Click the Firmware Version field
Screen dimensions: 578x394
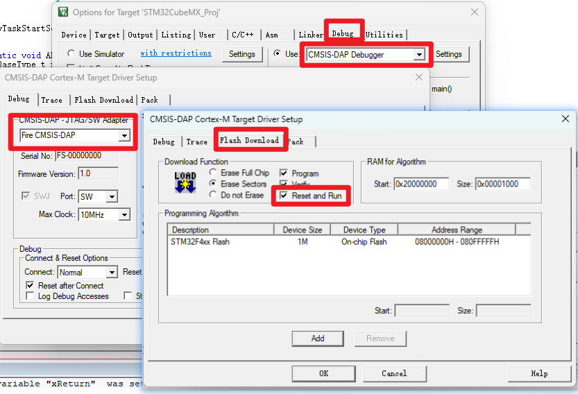pyautogui.click(x=99, y=173)
